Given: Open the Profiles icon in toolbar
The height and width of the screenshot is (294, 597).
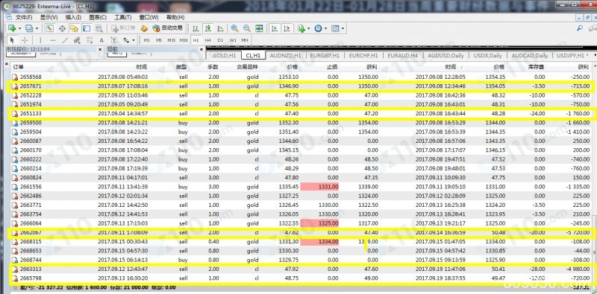Looking at the screenshot, I should (x=28, y=28).
